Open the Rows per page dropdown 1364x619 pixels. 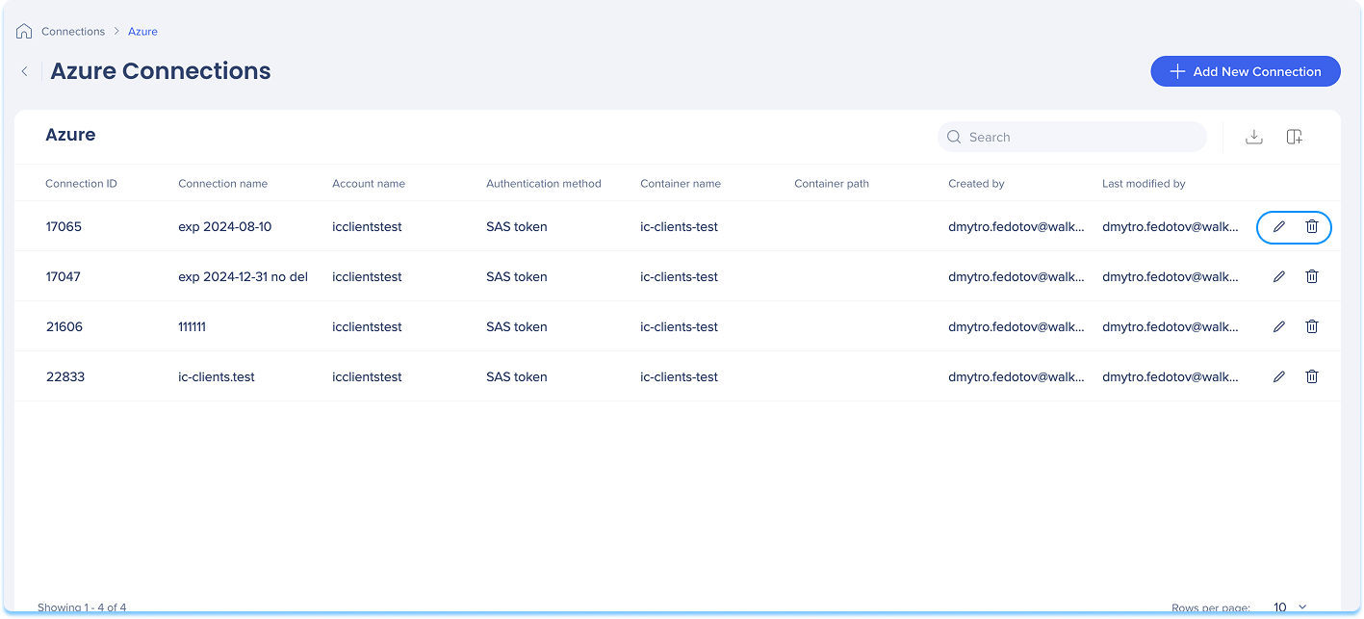click(x=1291, y=607)
